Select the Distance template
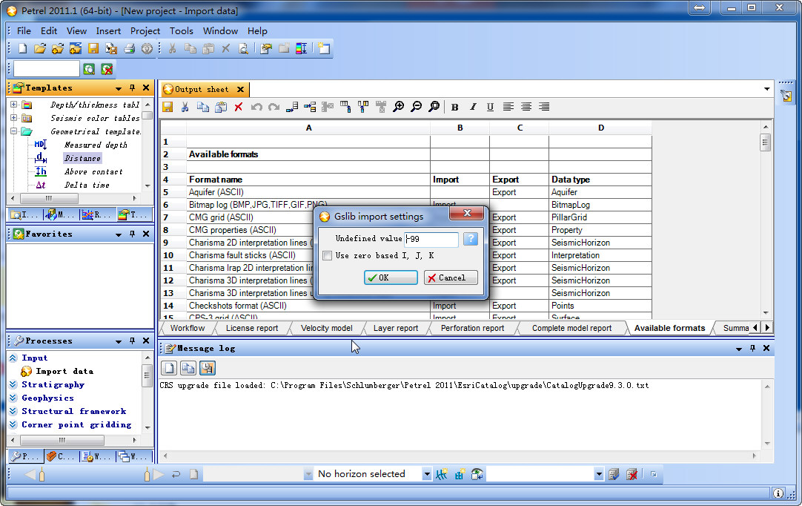Screen dimensions: 802x506 (x=82, y=158)
